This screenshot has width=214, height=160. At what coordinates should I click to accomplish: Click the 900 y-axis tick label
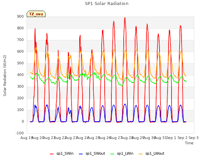(20, 16)
